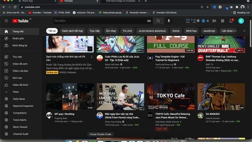Select the Tất cả filter chip
The image size is (252, 142).
click(52, 31)
